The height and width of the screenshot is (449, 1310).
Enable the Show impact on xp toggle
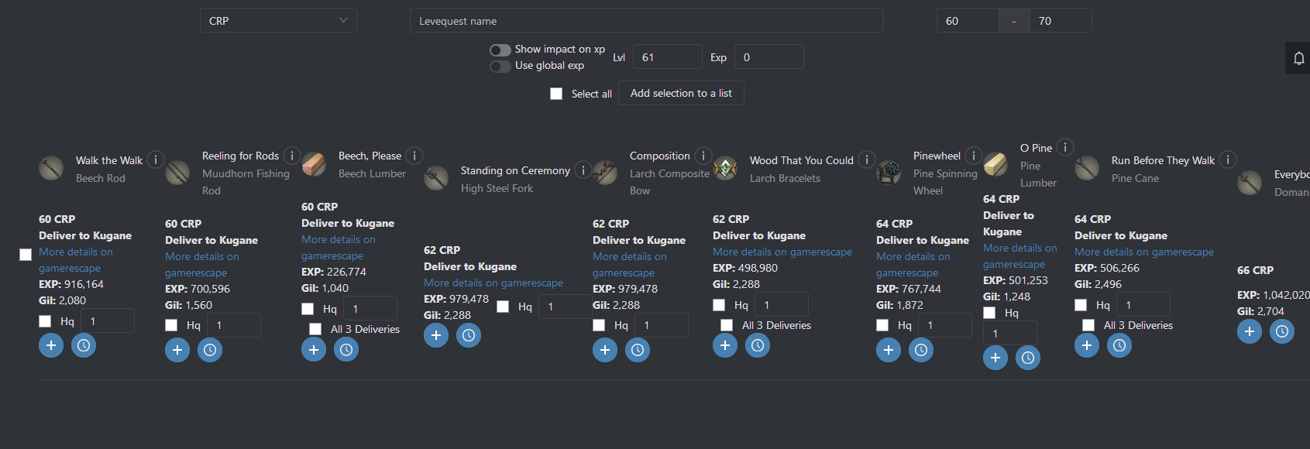coord(500,49)
